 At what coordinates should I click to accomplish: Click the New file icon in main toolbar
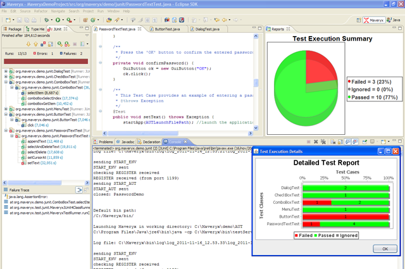click(8, 20)
